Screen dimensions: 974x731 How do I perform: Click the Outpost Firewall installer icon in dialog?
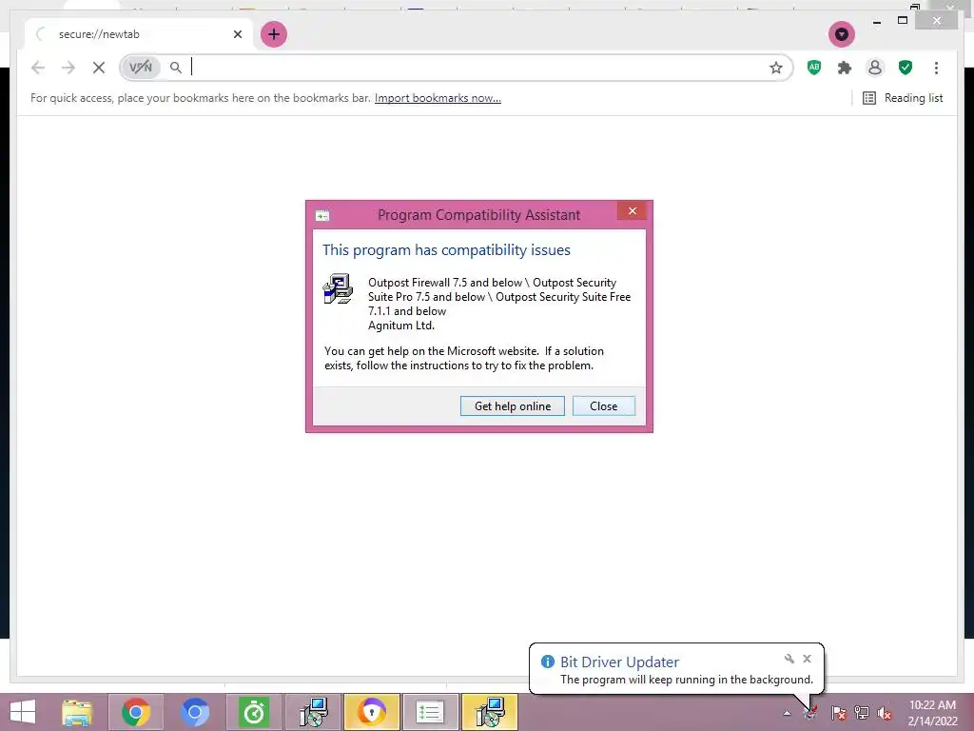pos(339,289)
